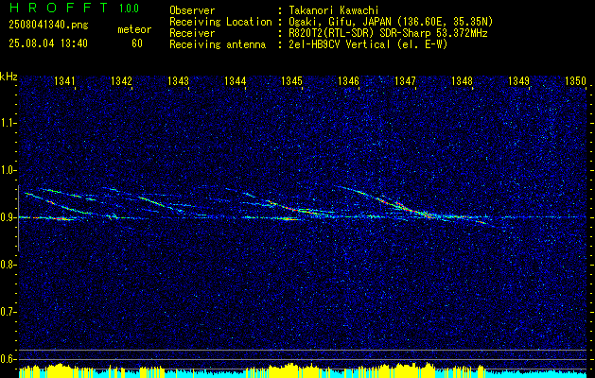This screenshot has width=595, height=378.
Task: Click time axis marker 1346
Action: (348, 80)
